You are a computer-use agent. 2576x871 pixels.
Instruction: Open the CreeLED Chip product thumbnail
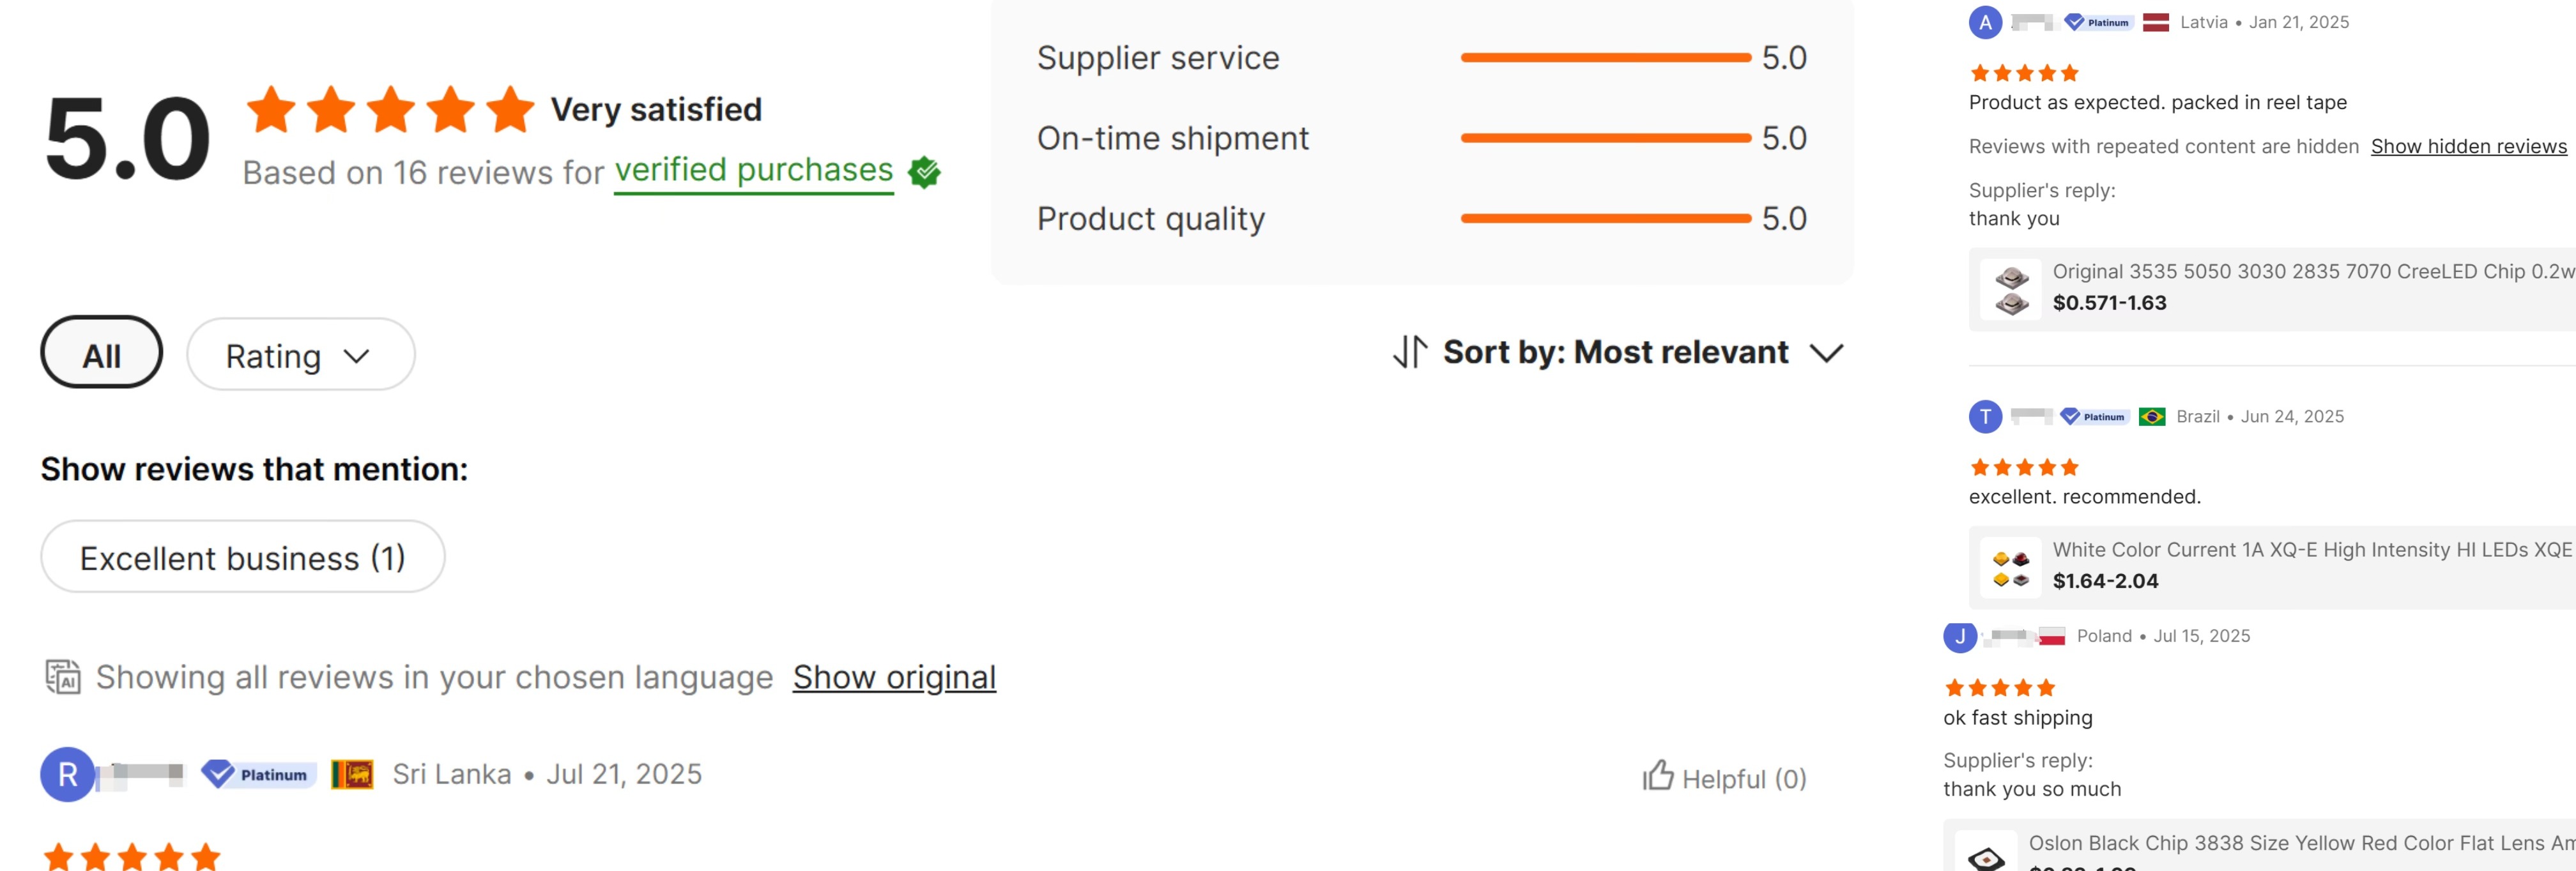pos(2011,289)
